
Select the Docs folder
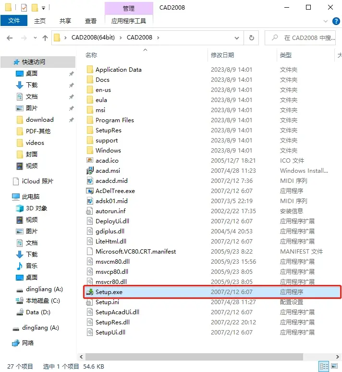[102, 80]
